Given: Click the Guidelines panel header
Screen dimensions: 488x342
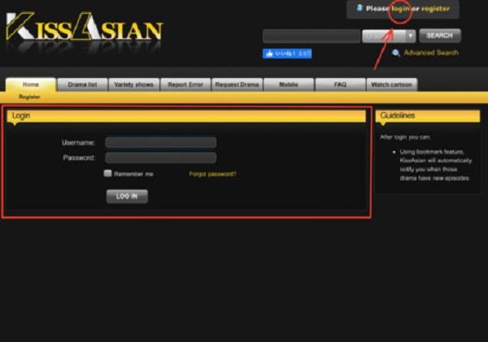Looking at the screenshot, I should click(x=428, y=116).
